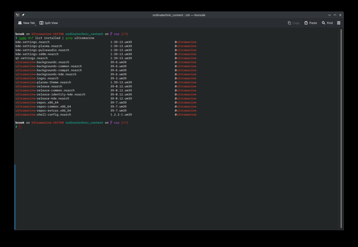This screenshot has width=358, height=247.
Task: Open a New Tab in Konsole
Action: [27, 23]
